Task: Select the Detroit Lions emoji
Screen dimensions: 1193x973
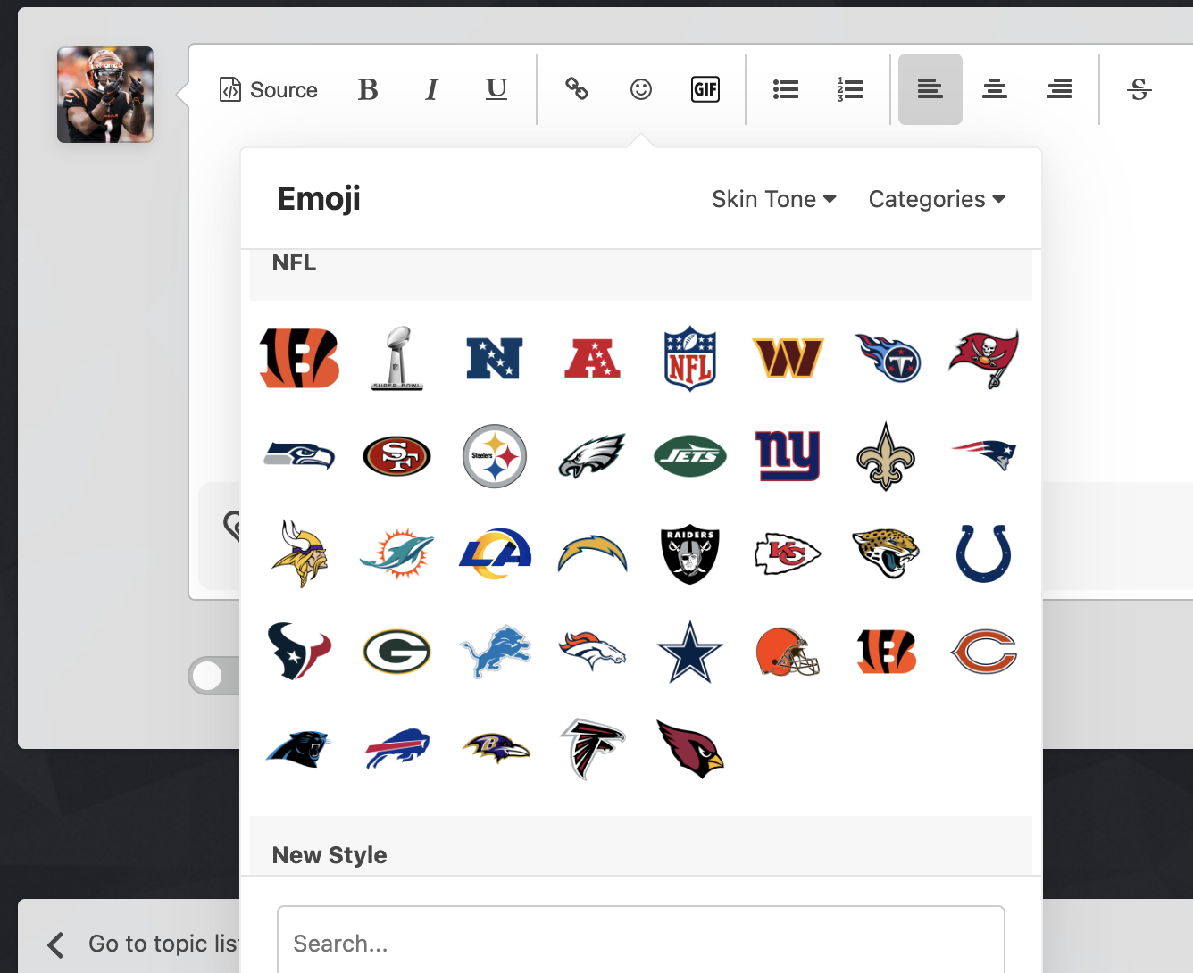Action: click(495, 652)
